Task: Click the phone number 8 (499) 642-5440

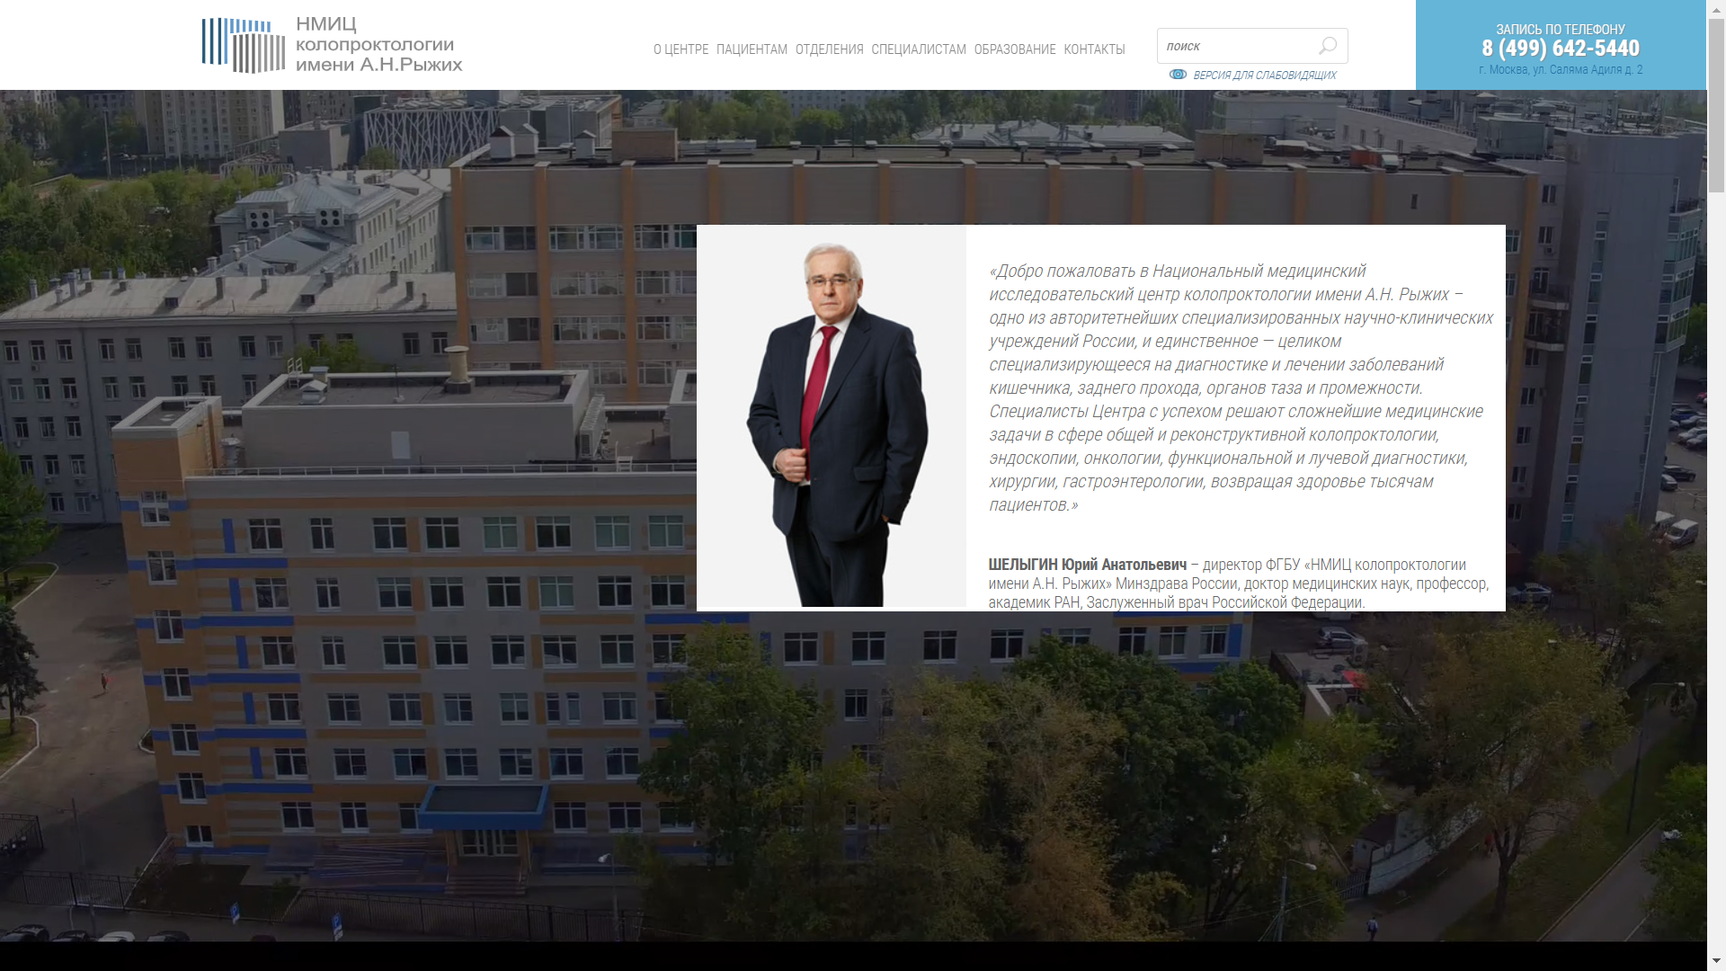Action: (x=1561, y=49)
